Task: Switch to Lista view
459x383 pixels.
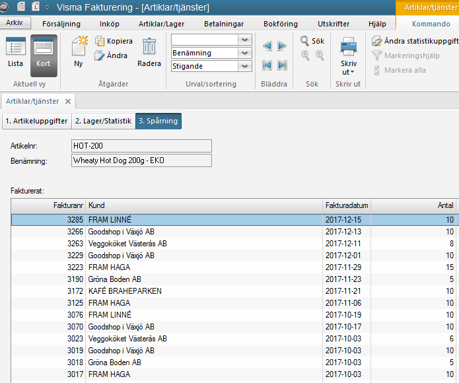Action: [x=15, y=53]
